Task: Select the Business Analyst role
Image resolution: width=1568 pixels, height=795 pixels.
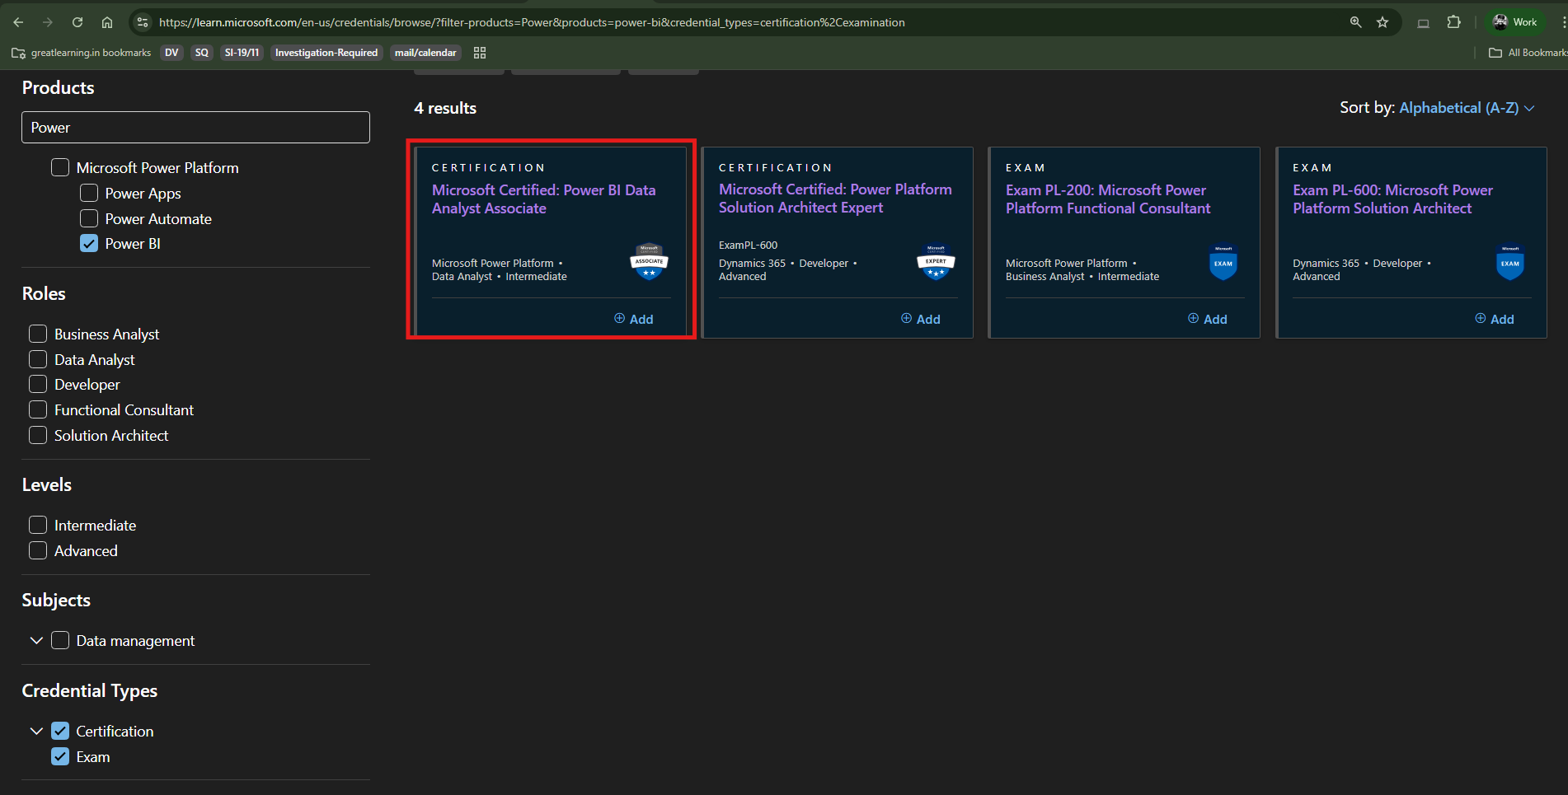Action: tap(38, 334)
